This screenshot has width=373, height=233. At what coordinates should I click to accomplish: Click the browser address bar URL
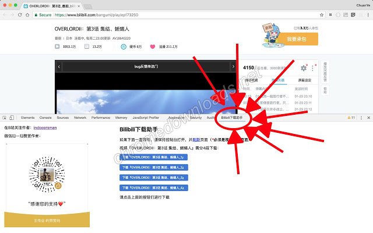coord(96,15)
